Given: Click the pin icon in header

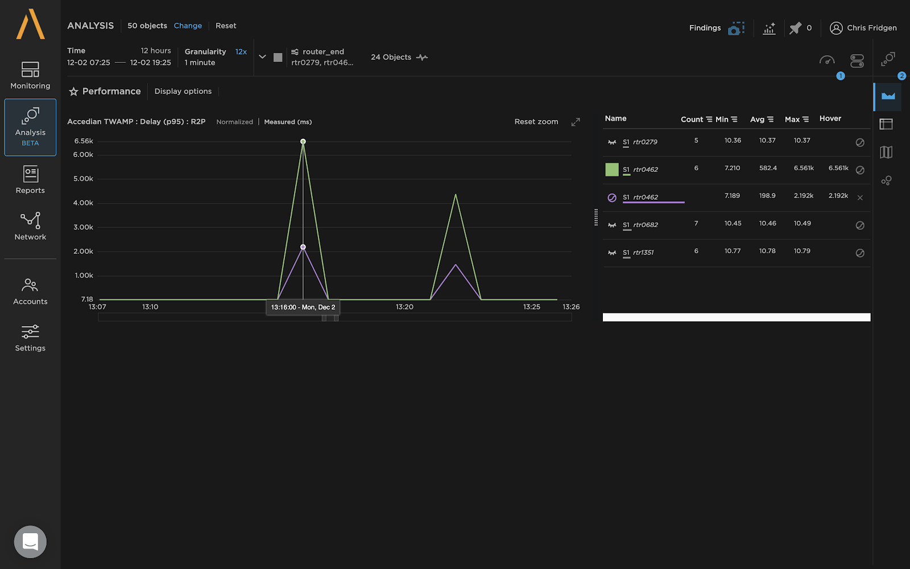Looking at the screenshot, I should (x=795, y=28).
